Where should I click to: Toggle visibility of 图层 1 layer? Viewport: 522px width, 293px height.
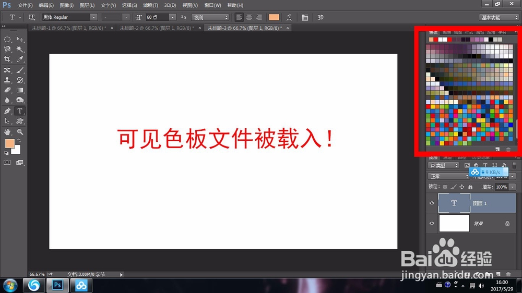coord(432,203)
